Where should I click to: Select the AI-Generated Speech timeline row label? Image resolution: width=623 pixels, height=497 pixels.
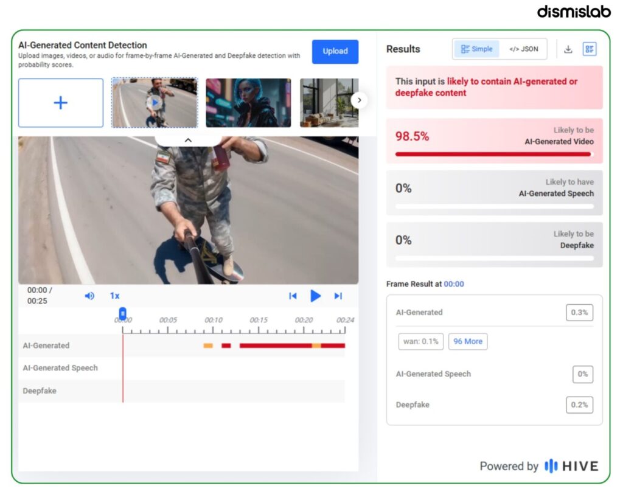tap(60, 368)
